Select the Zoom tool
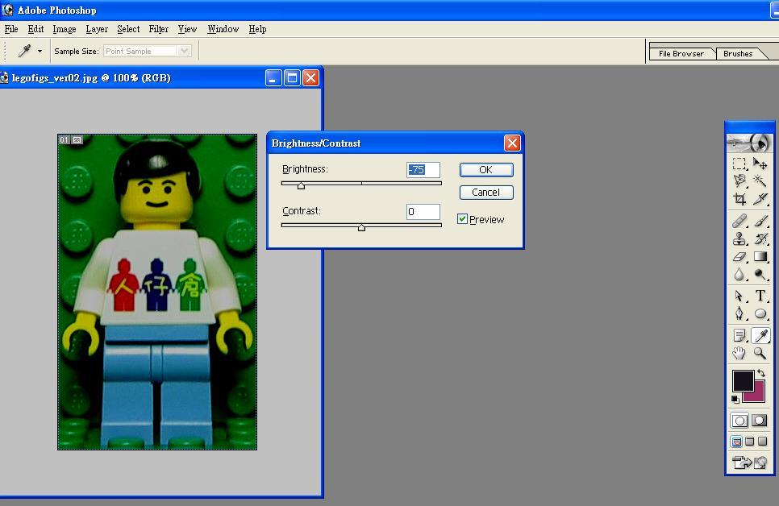Viewport: 779px width, 506px height. tap(760, 353)
